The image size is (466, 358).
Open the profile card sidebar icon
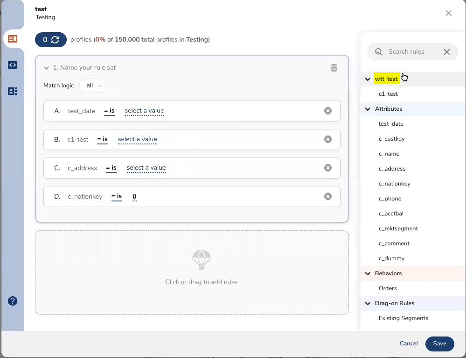tap(13, 91)
